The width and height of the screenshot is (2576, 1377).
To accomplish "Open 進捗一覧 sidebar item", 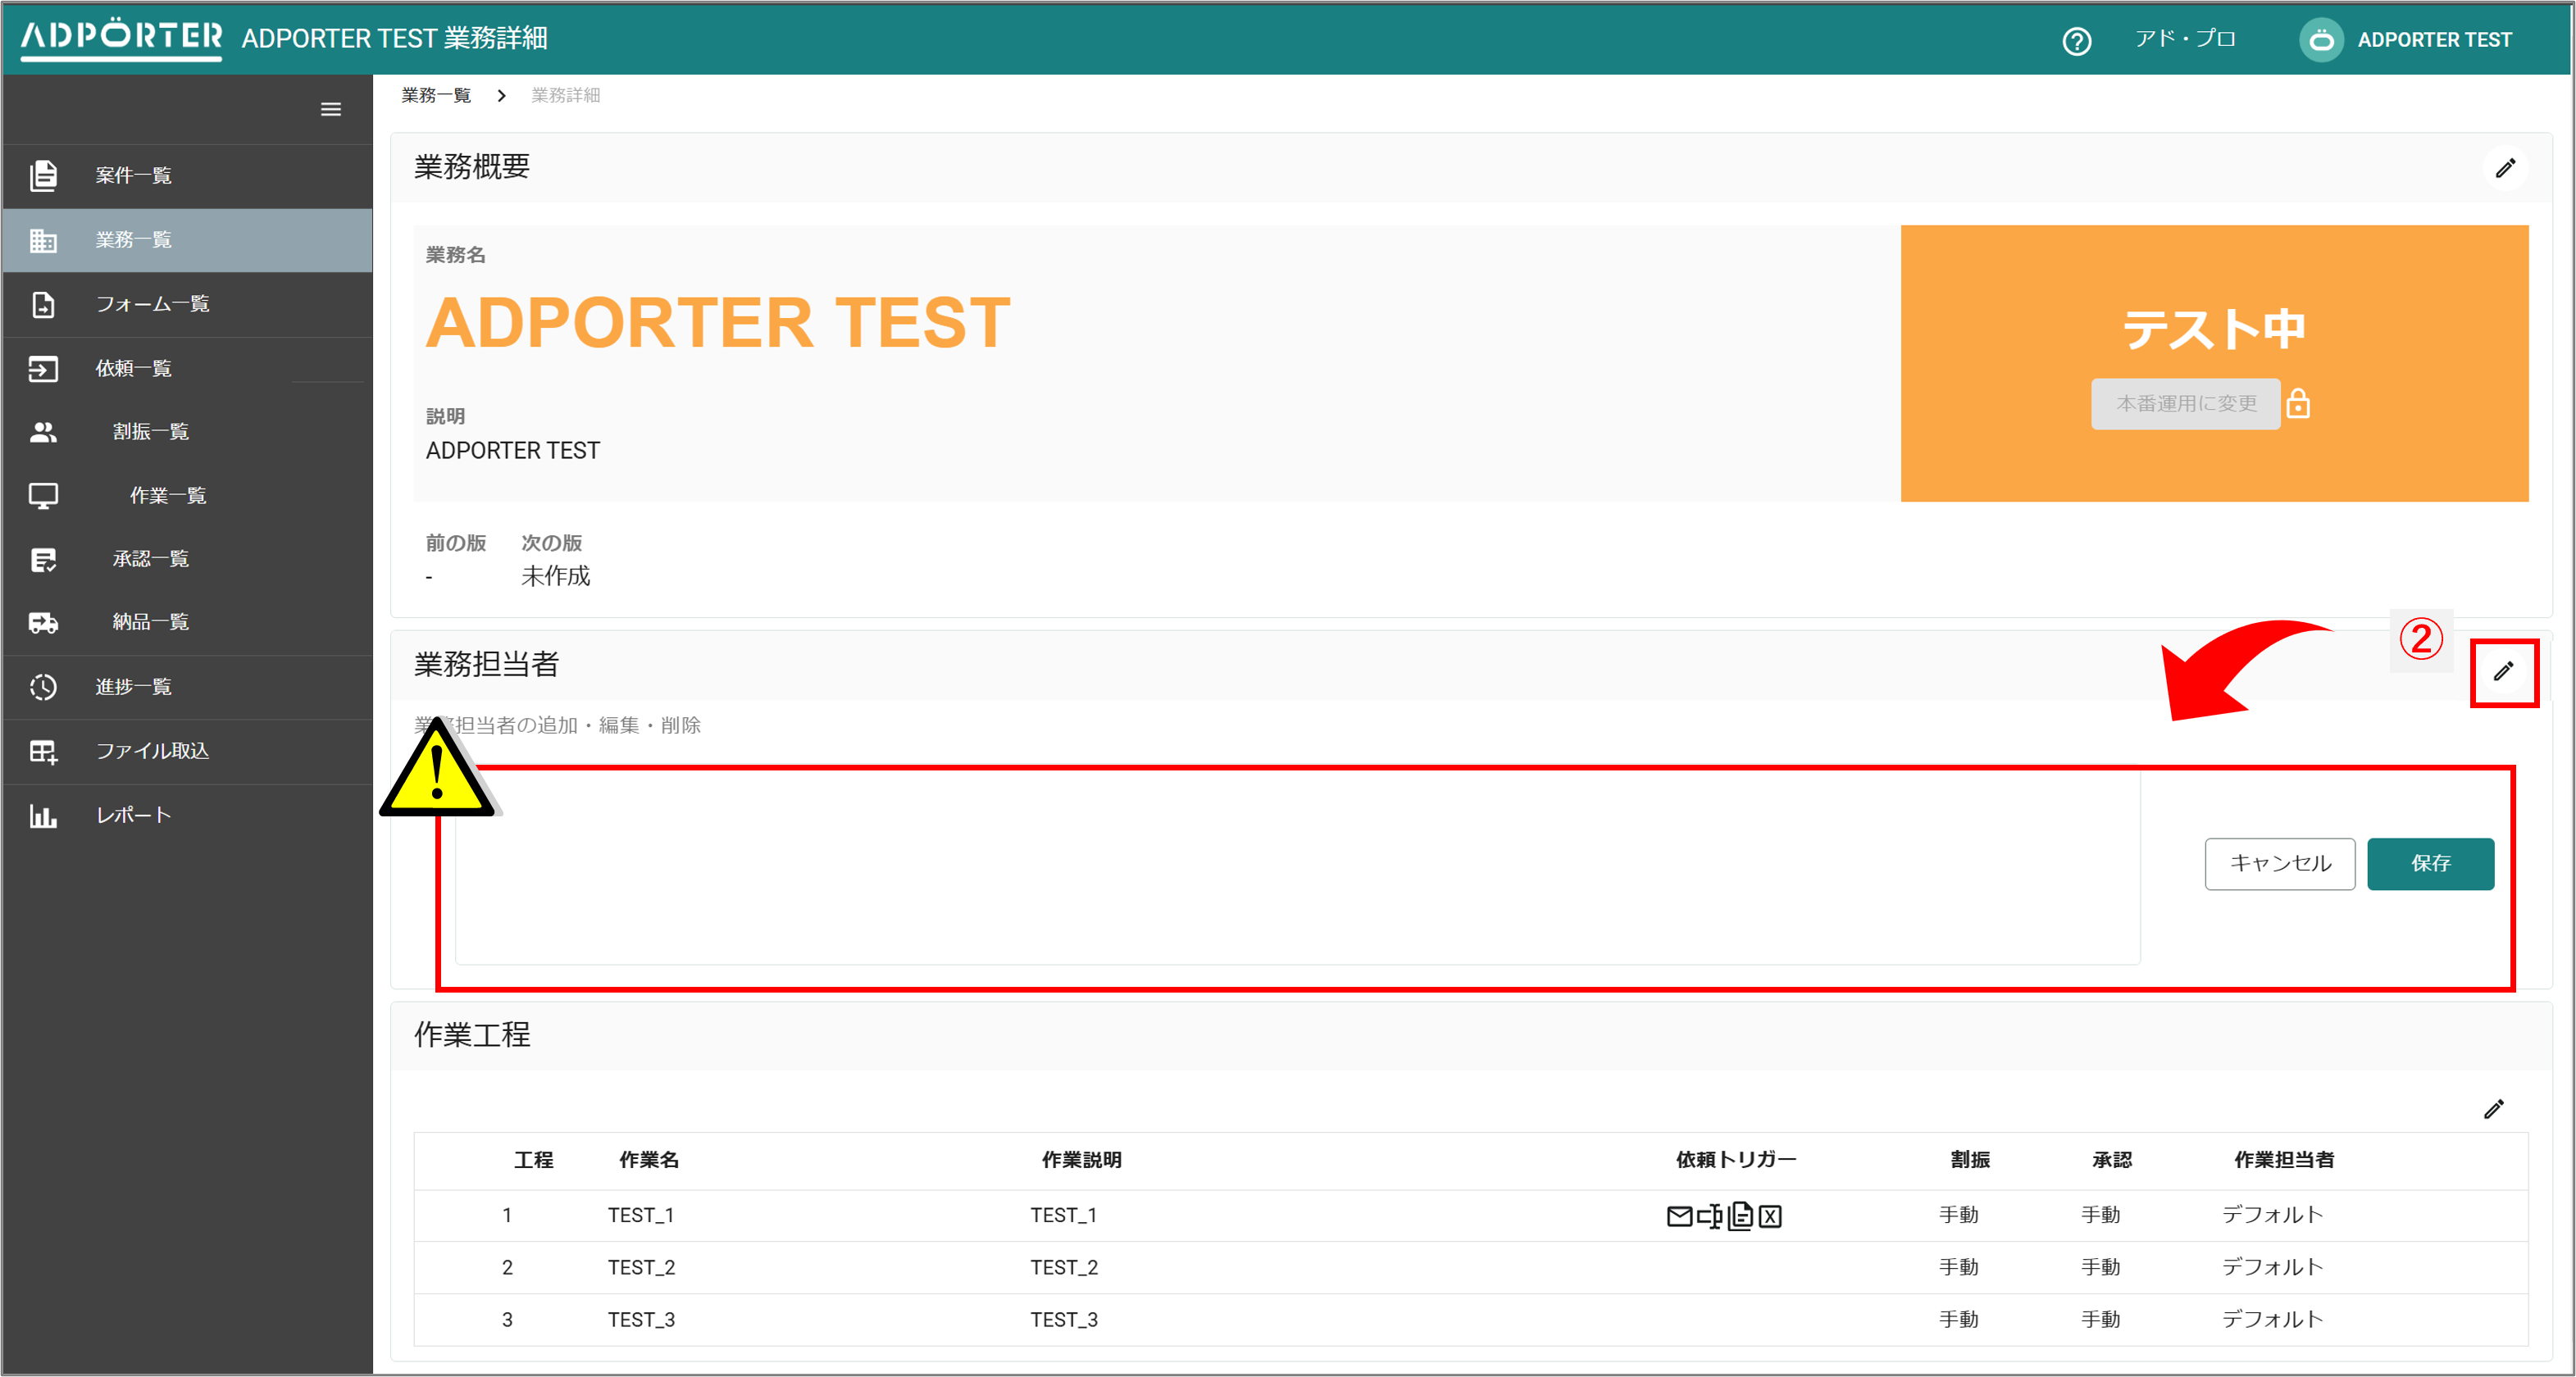I will (187, 687).
